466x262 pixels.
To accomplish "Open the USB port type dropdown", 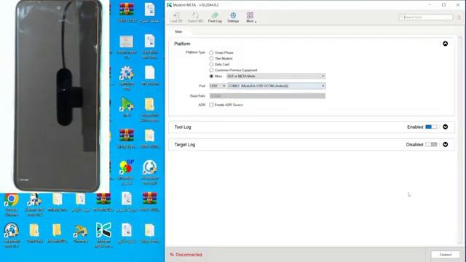I will (218, 86).
